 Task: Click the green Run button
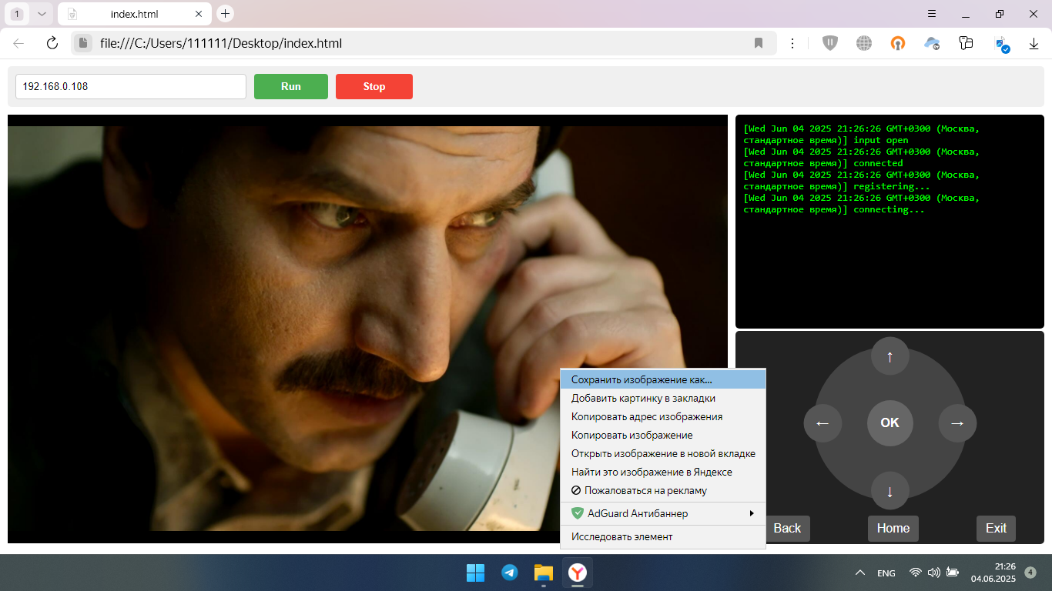coord(291,86)
